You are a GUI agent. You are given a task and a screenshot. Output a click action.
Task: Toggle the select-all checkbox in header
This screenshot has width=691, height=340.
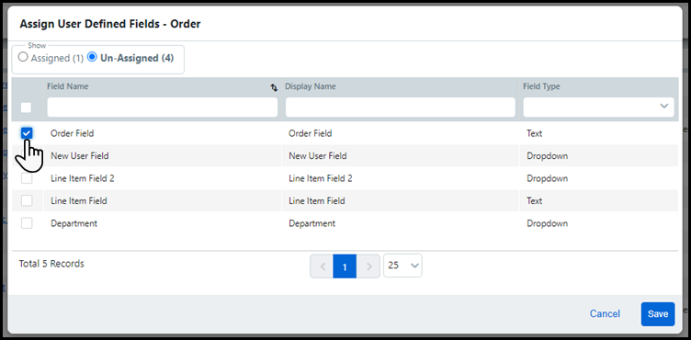click(27, 108)
